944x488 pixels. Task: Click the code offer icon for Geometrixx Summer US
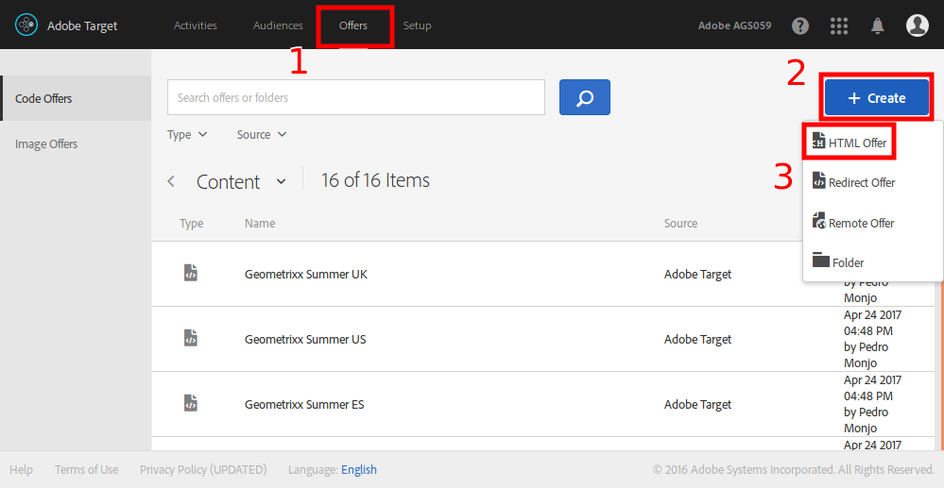(x=190, y=338)
